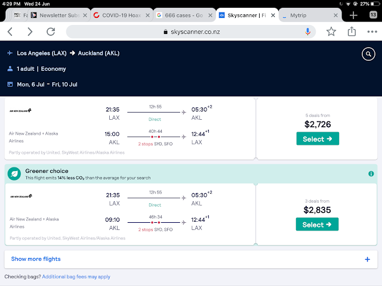Image resolution: width=382 pixels, height=286 pixels.
Task: Open a new browser tab
Action: (353, 15)
